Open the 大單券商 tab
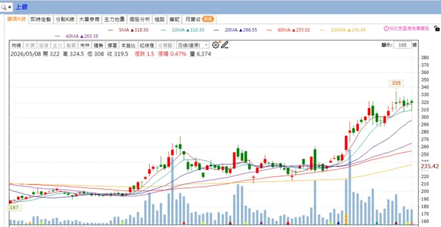This screenshot has width=441, height=227. (x=89, y=20)
